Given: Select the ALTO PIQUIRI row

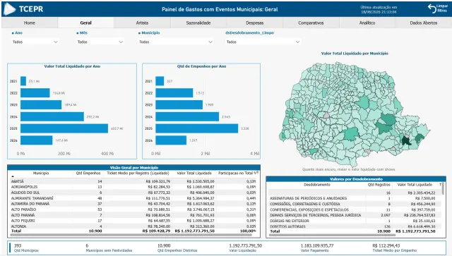Looking at the screenshot, I should (133, 221).
